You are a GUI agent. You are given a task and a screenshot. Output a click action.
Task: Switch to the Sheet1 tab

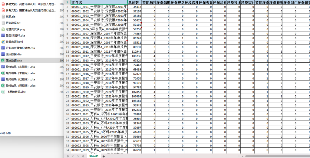94,156
